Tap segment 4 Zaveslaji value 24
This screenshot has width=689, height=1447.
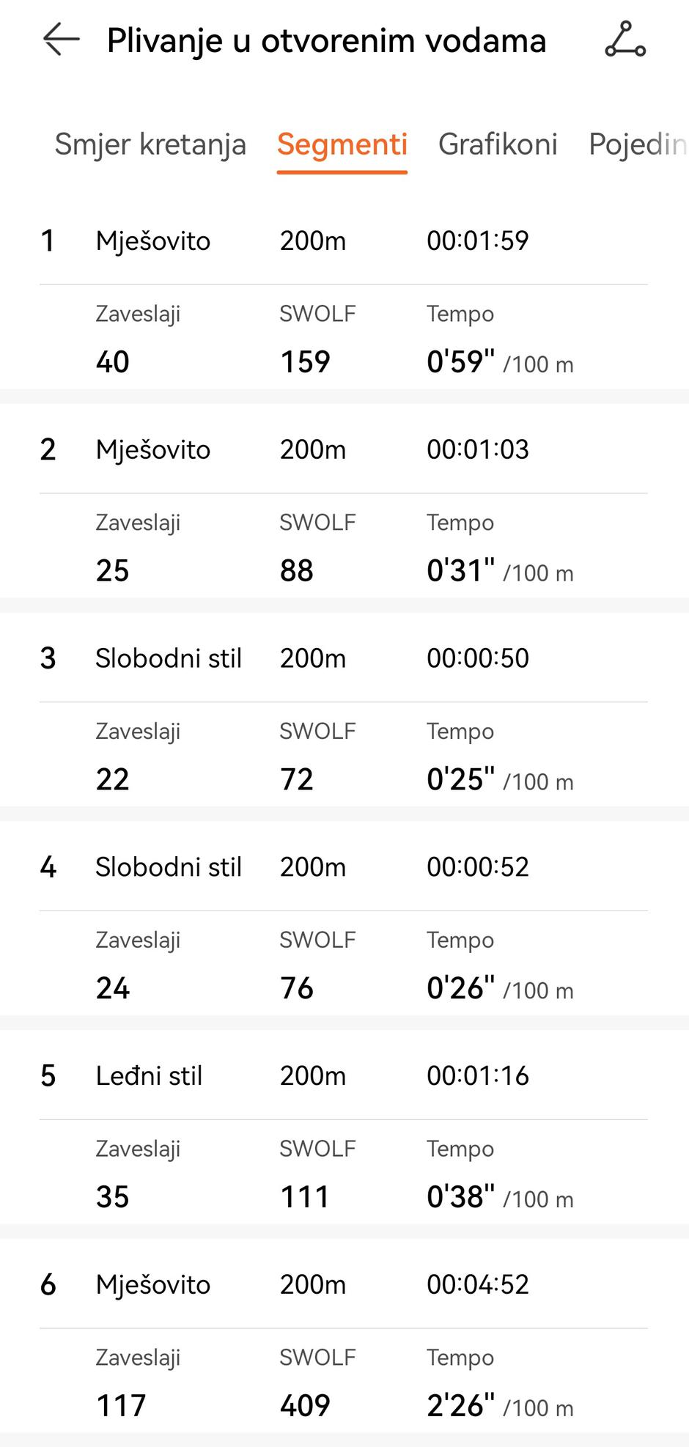[113, 988]
